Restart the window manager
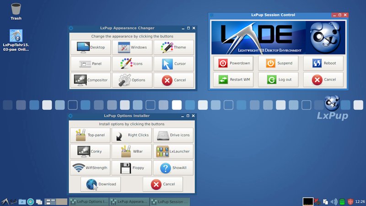366x206 pixels. [x=233, y=80]
